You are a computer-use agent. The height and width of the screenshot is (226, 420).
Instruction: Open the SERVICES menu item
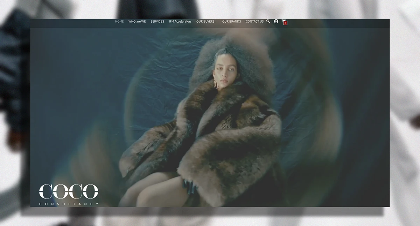(x=157, y=22)
